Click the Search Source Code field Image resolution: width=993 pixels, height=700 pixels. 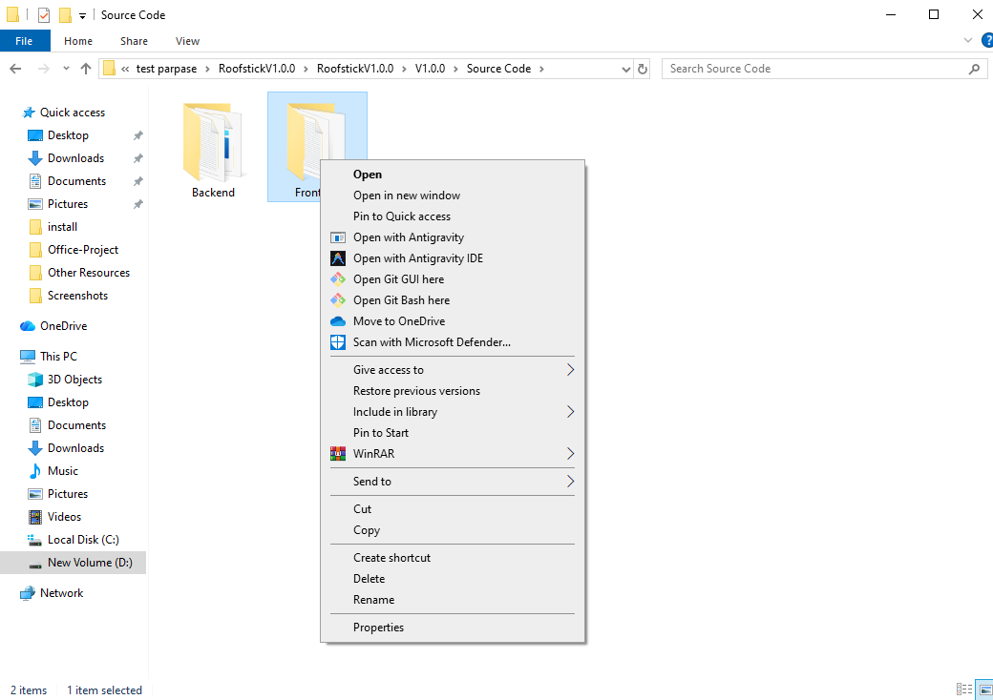pyautogui.click(x=814, y=69)
